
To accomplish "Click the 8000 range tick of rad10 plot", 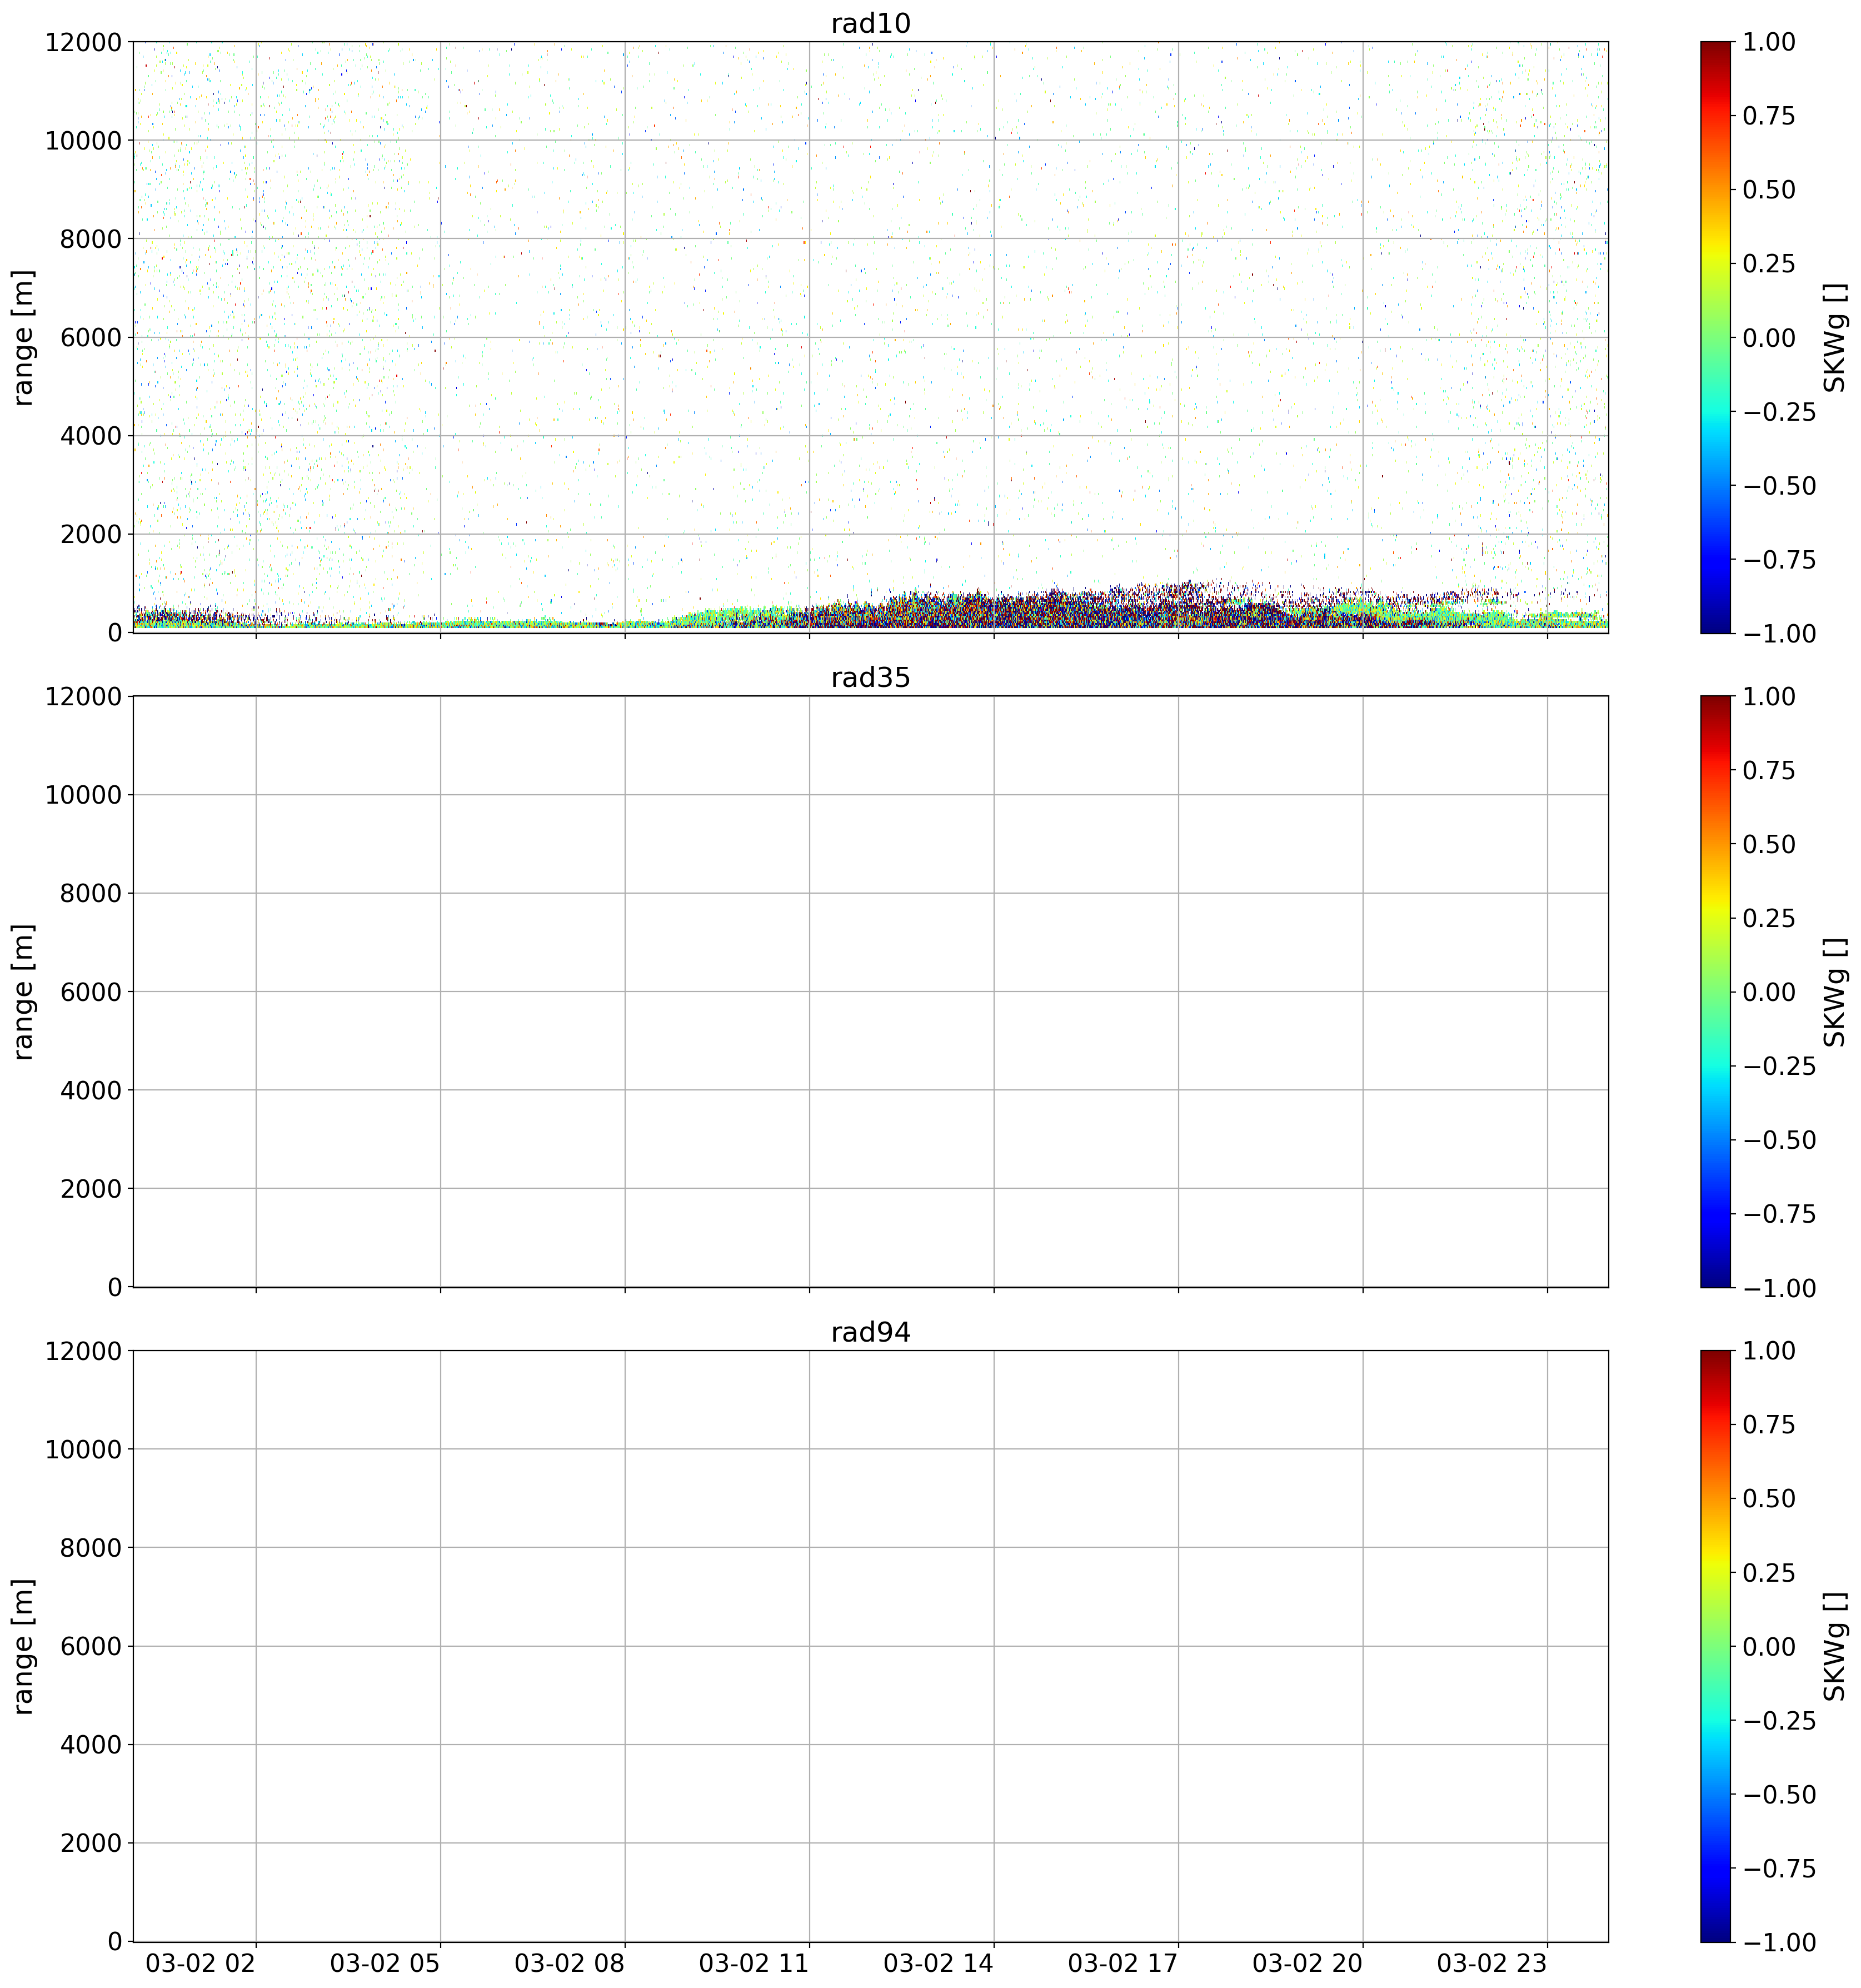I will (x=91, y=239).
